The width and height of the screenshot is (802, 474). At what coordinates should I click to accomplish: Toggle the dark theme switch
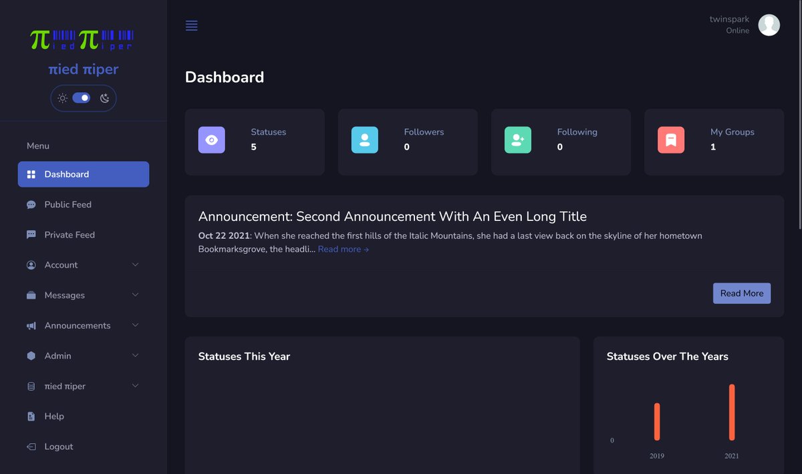coord(82,98)
